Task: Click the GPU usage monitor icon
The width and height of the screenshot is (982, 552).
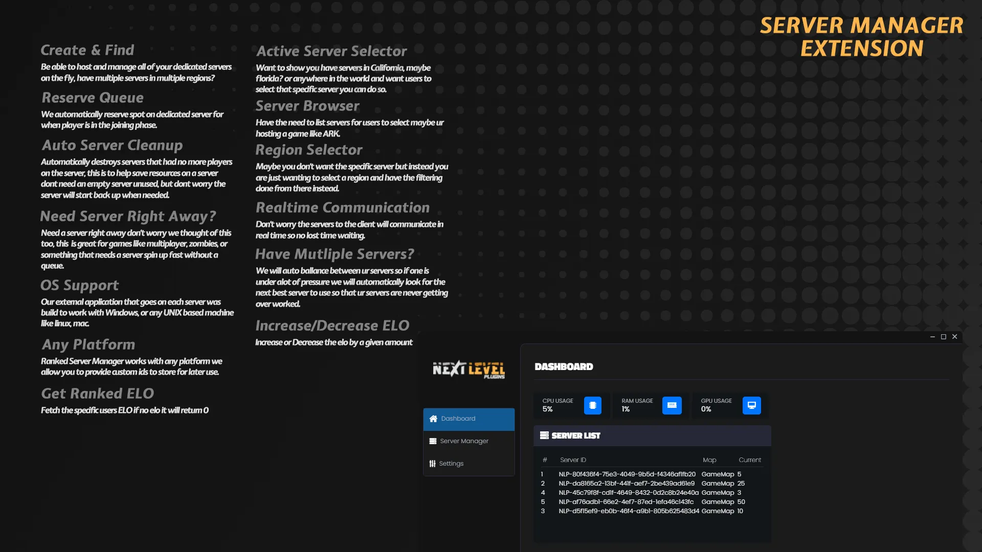Action: click(x=751, y=405)
